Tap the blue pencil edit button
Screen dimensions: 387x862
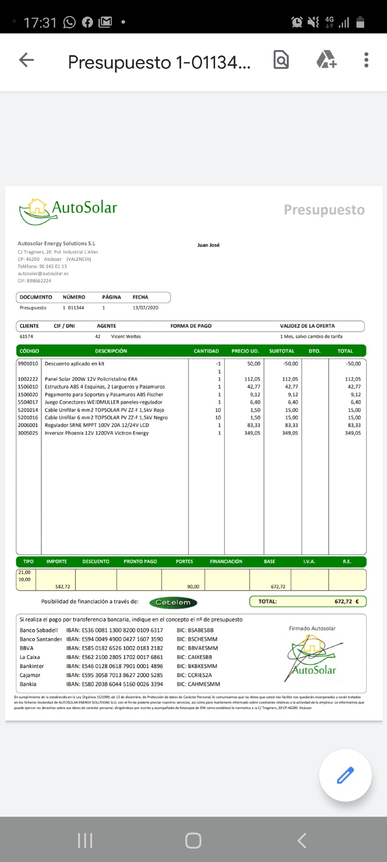[345, 775]
